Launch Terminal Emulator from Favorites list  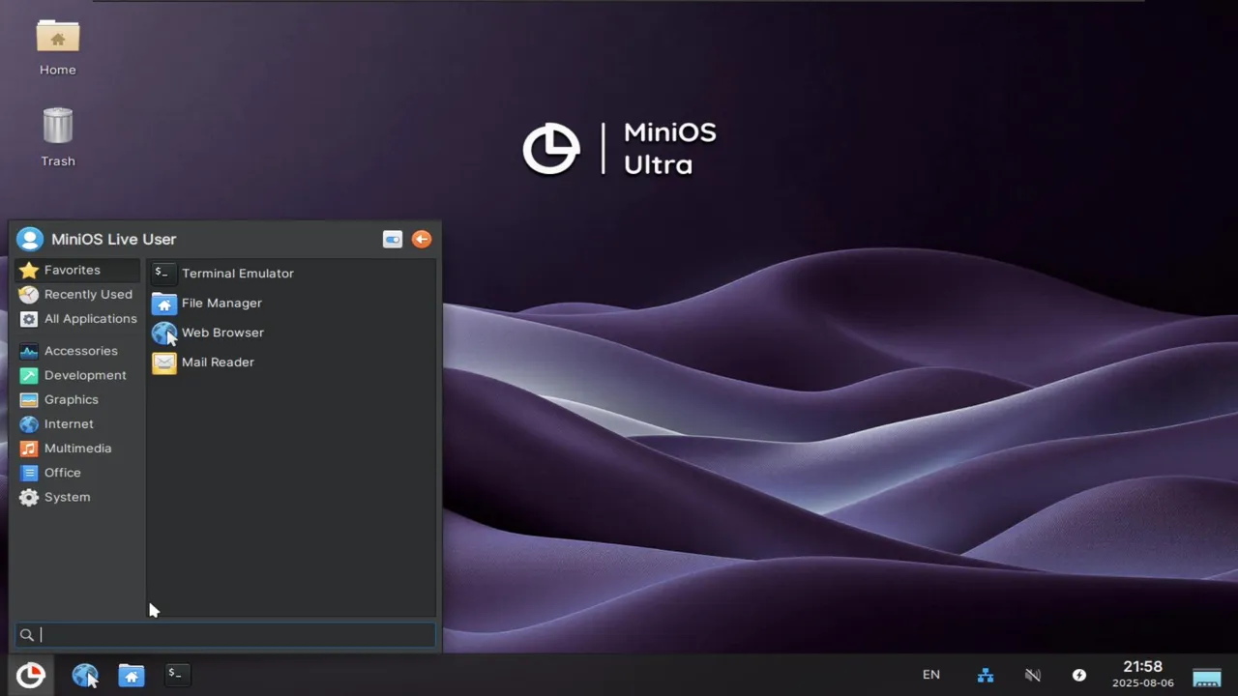click(x=291, y=274)
